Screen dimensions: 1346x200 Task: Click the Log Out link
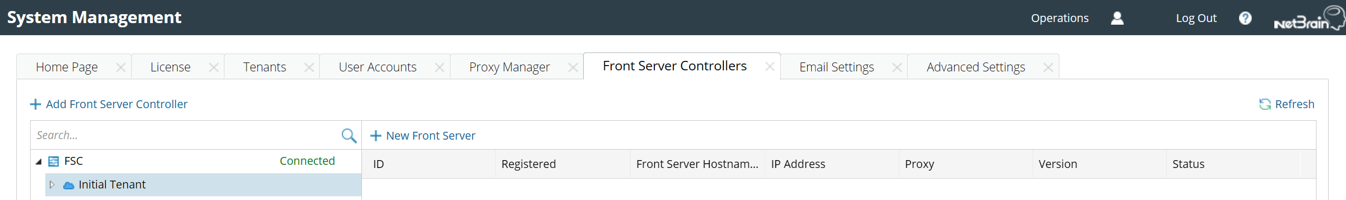pyautogui.click(x=1196, y=18)
